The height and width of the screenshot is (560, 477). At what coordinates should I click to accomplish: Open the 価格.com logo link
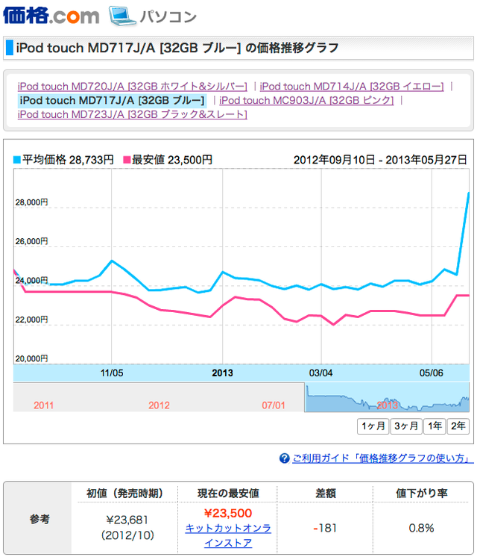pyautogui.click(x=51, y=16)
